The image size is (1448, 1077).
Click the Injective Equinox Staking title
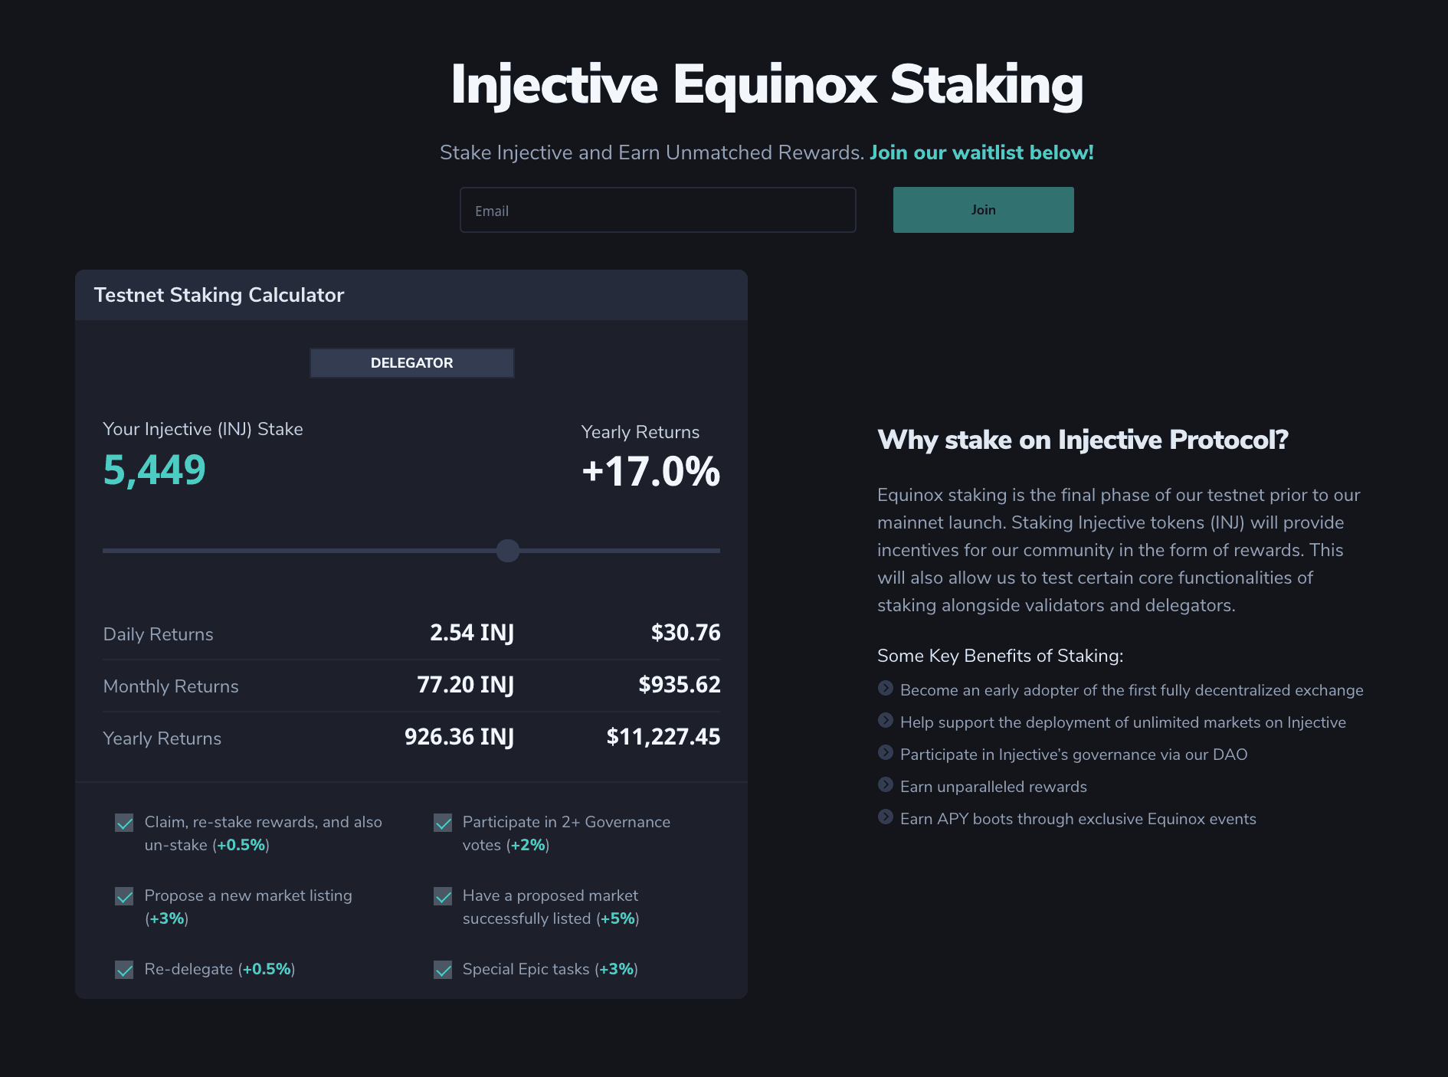767,84
